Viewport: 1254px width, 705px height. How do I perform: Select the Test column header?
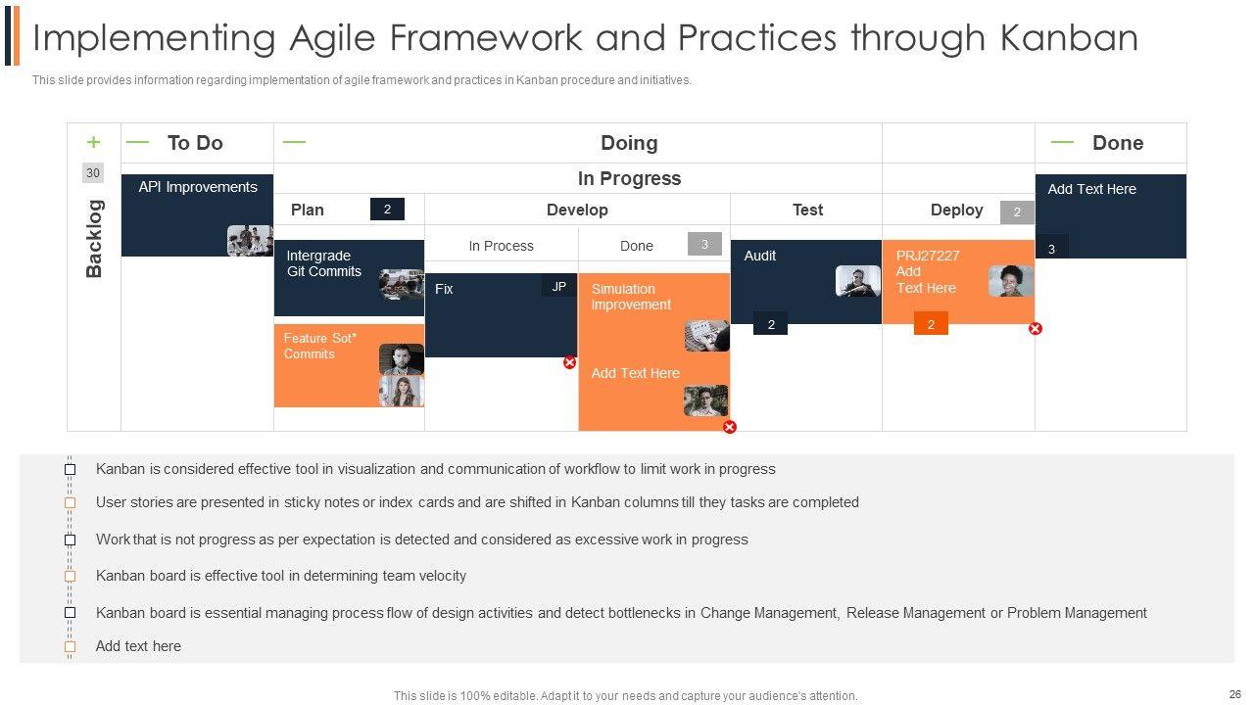[x=807, y=210]
